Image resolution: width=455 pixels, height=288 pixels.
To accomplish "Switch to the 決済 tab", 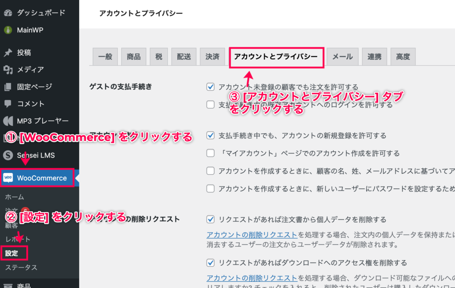I will 212,57.
